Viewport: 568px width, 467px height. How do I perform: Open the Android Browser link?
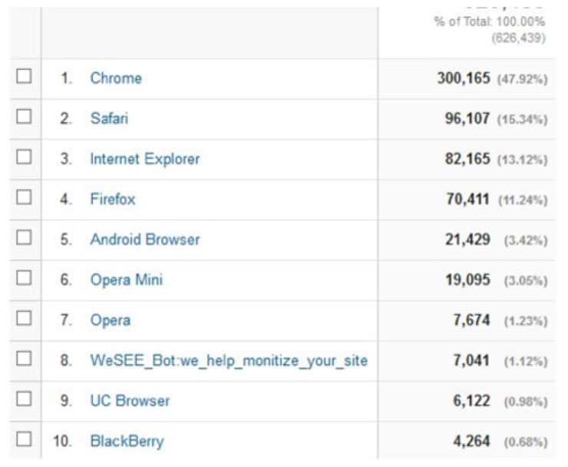[x=144, y=240]
